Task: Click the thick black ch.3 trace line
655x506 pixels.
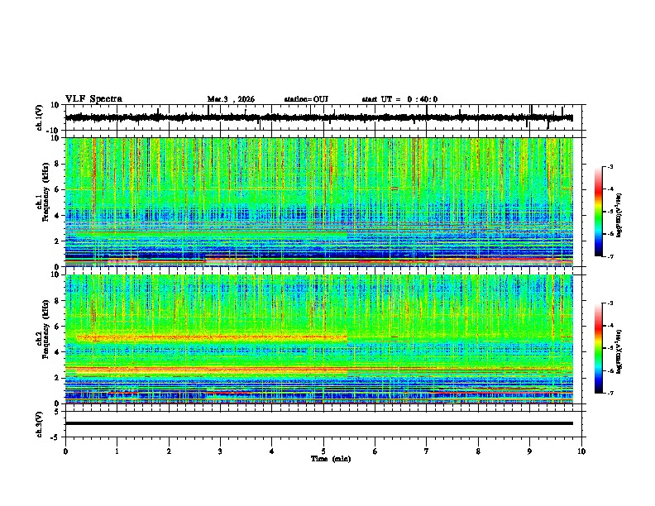Action: 319,423
